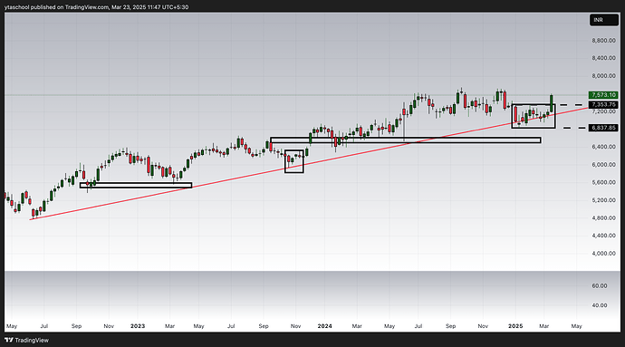Screen dimensions: 625x347
Task: Click the 6,400.00 price axis label
Action: pyautogui.click(x=603, y=147)
